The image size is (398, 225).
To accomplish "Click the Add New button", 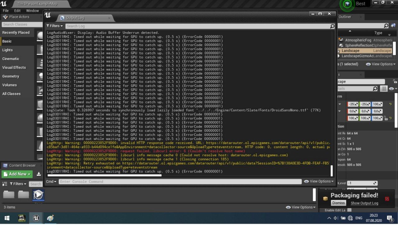I will click(x=17, y=174).
